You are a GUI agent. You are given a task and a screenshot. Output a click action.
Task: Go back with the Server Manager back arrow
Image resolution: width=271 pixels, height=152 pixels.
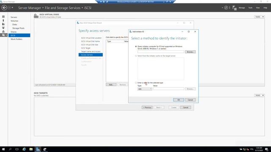coord(4,8)
